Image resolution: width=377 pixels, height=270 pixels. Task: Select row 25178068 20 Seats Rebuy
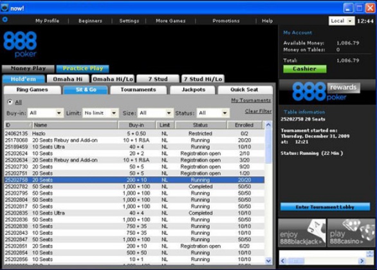point(134,140)
